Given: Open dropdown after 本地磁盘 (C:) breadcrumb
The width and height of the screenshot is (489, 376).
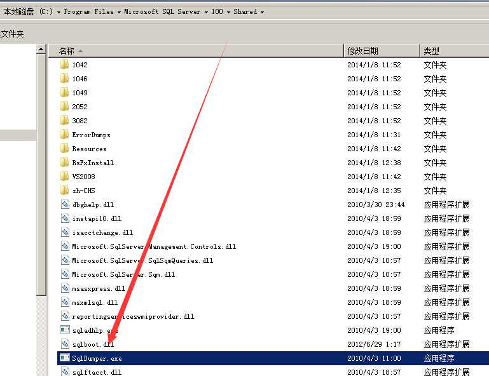Looking at the screenshot, I should point(59,12).
